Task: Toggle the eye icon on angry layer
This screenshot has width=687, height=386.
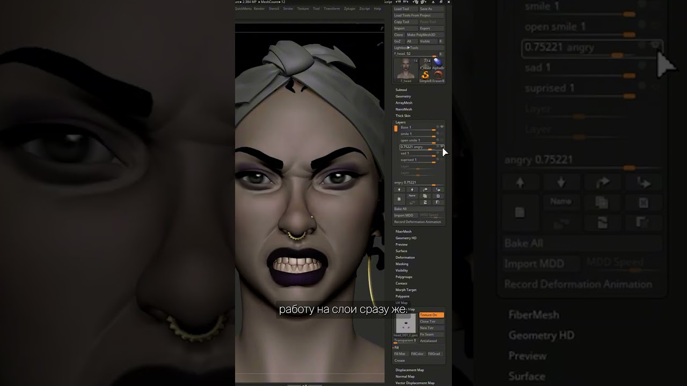Action: 442,146
